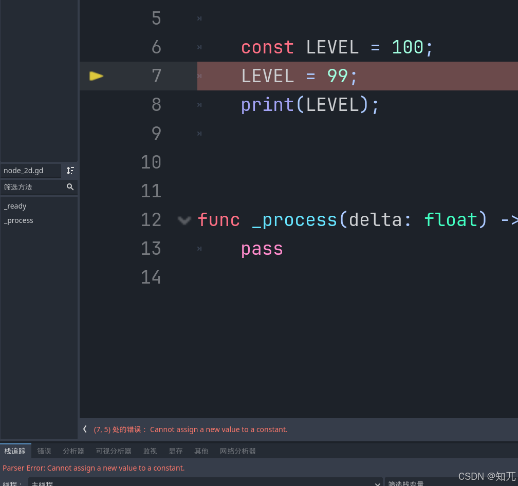This screenshot has width=518, height=486.
Task: Click the 栈追踪 tab
Action: tap(15, 451)
